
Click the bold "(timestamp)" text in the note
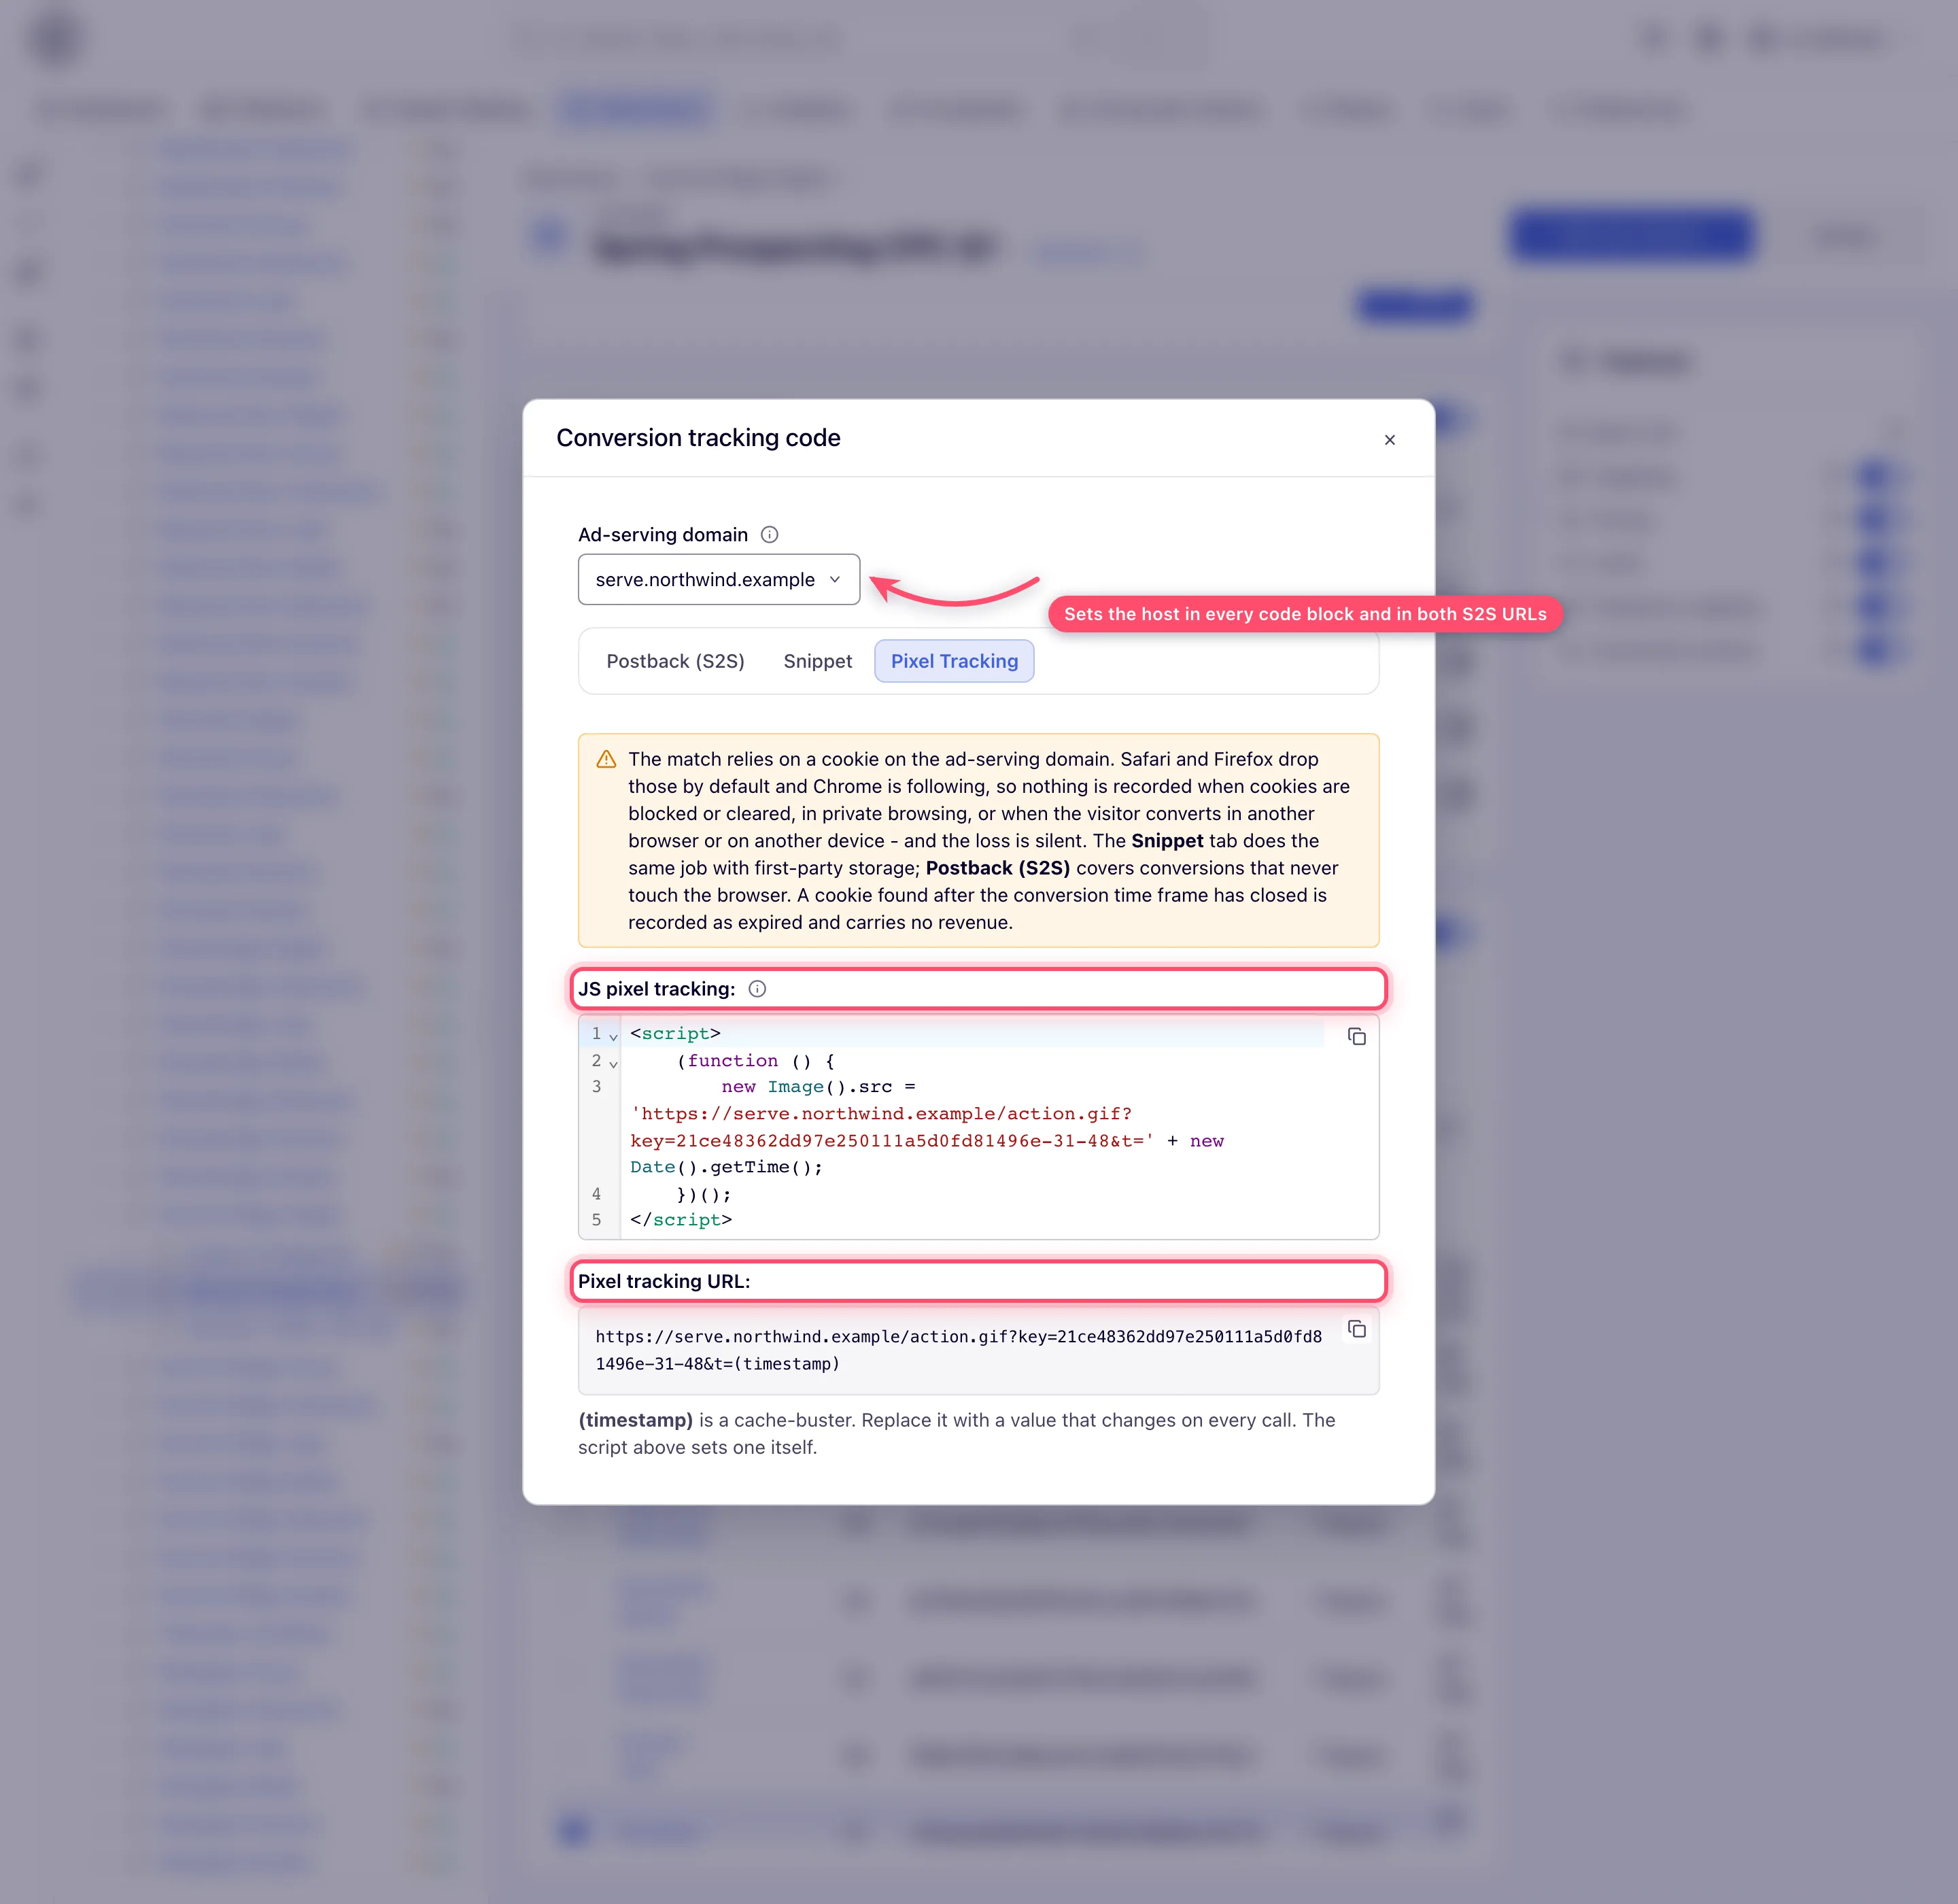[635, 1420]
